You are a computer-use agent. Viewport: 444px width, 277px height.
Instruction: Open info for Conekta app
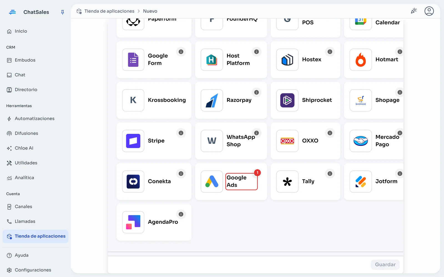point(181,174)
